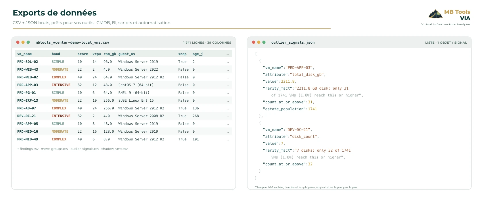483x201 pixels.
Task: Click the age value 101
Action: click(x=196, y=139)
